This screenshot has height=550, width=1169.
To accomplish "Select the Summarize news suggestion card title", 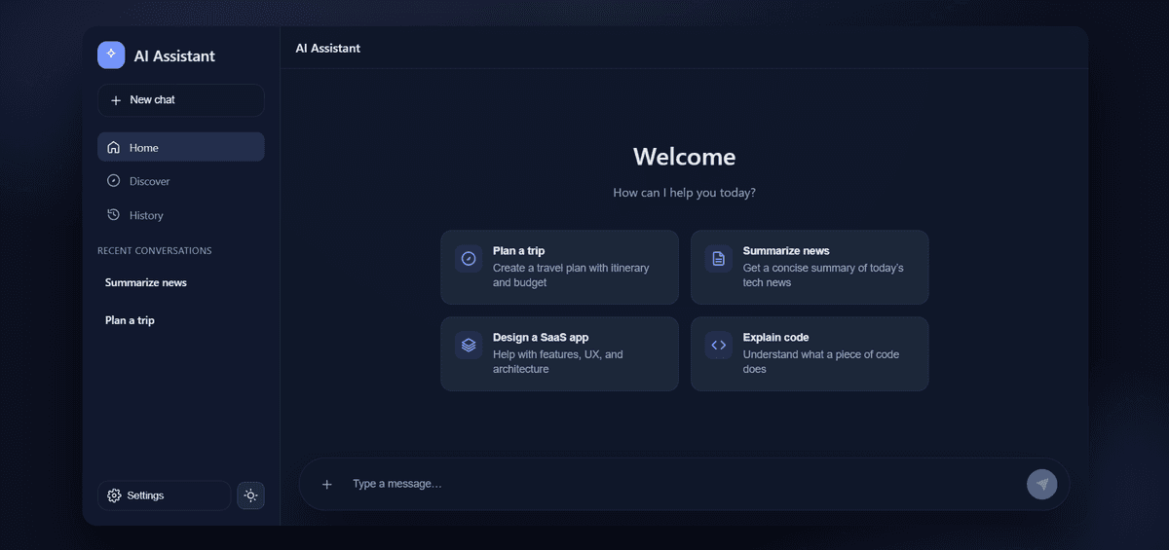I will tap(786, 251).
